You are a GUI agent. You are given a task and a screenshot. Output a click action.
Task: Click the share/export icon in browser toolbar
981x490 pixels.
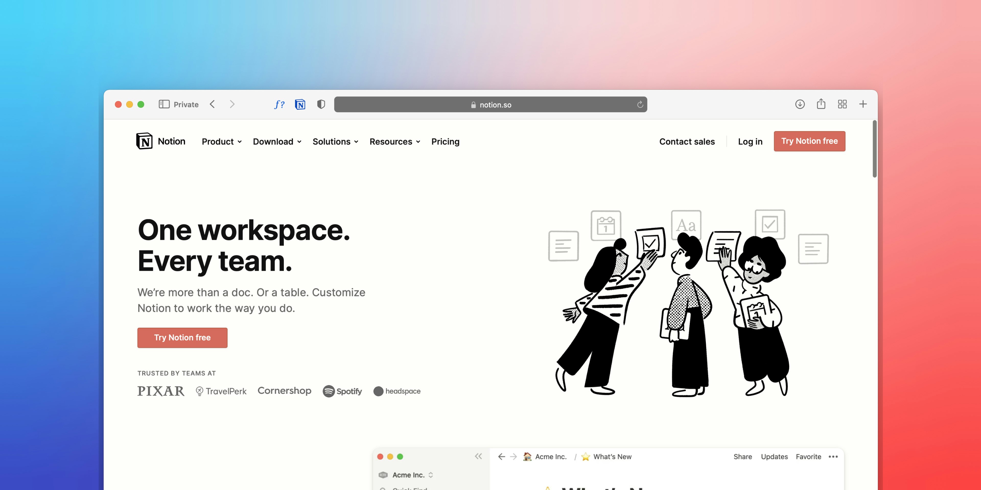click(x=822, y=104)
